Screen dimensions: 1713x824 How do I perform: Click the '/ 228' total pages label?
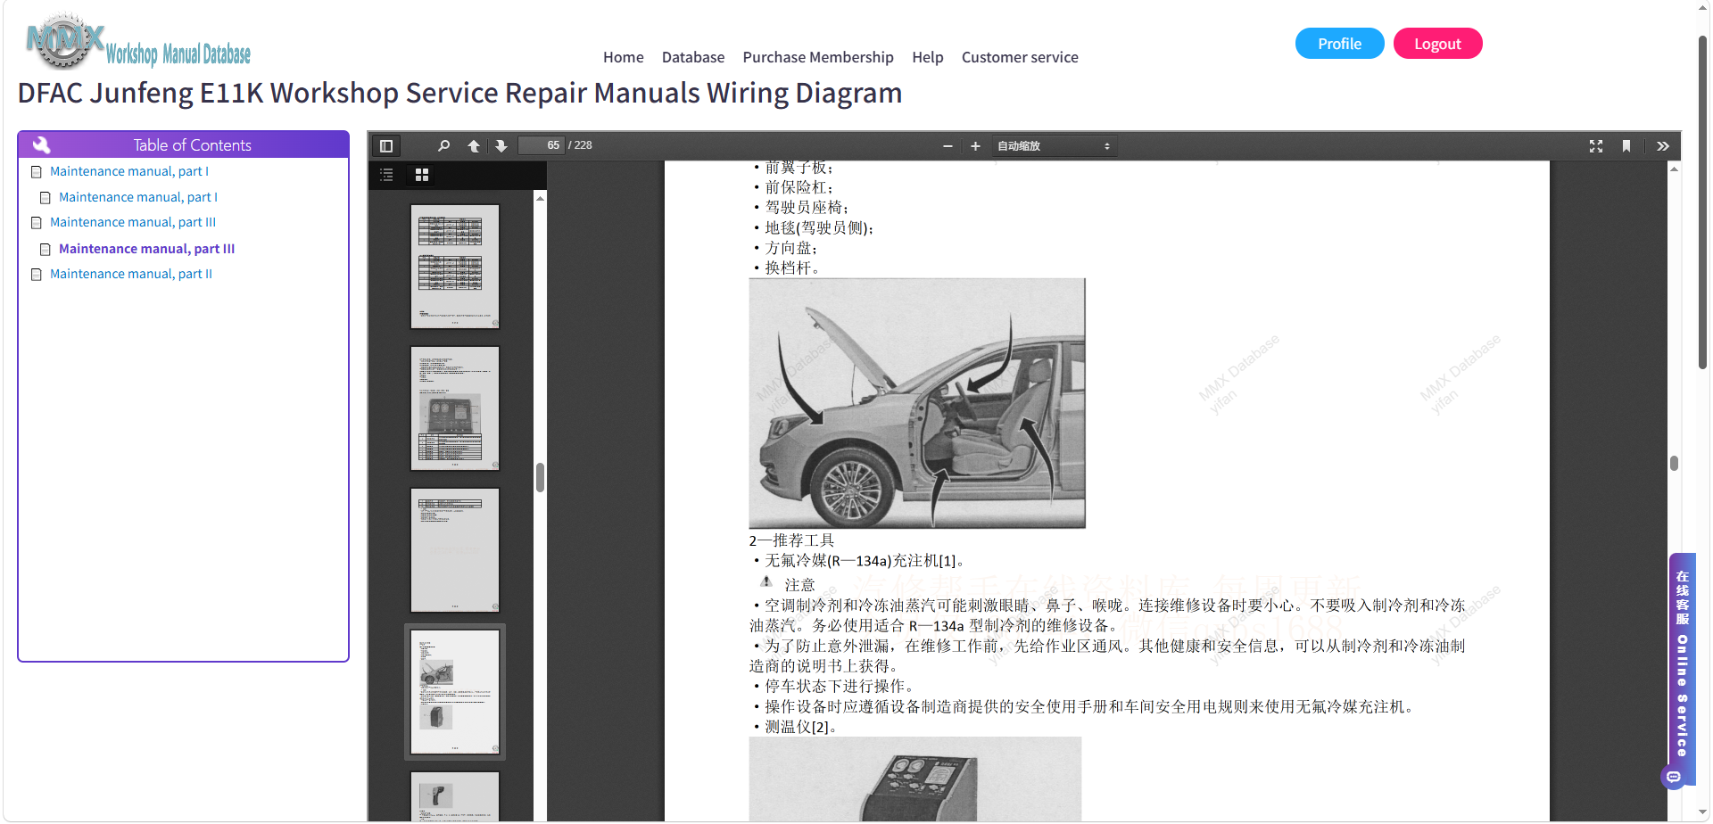pyautogui.click(x=581, y=145)
